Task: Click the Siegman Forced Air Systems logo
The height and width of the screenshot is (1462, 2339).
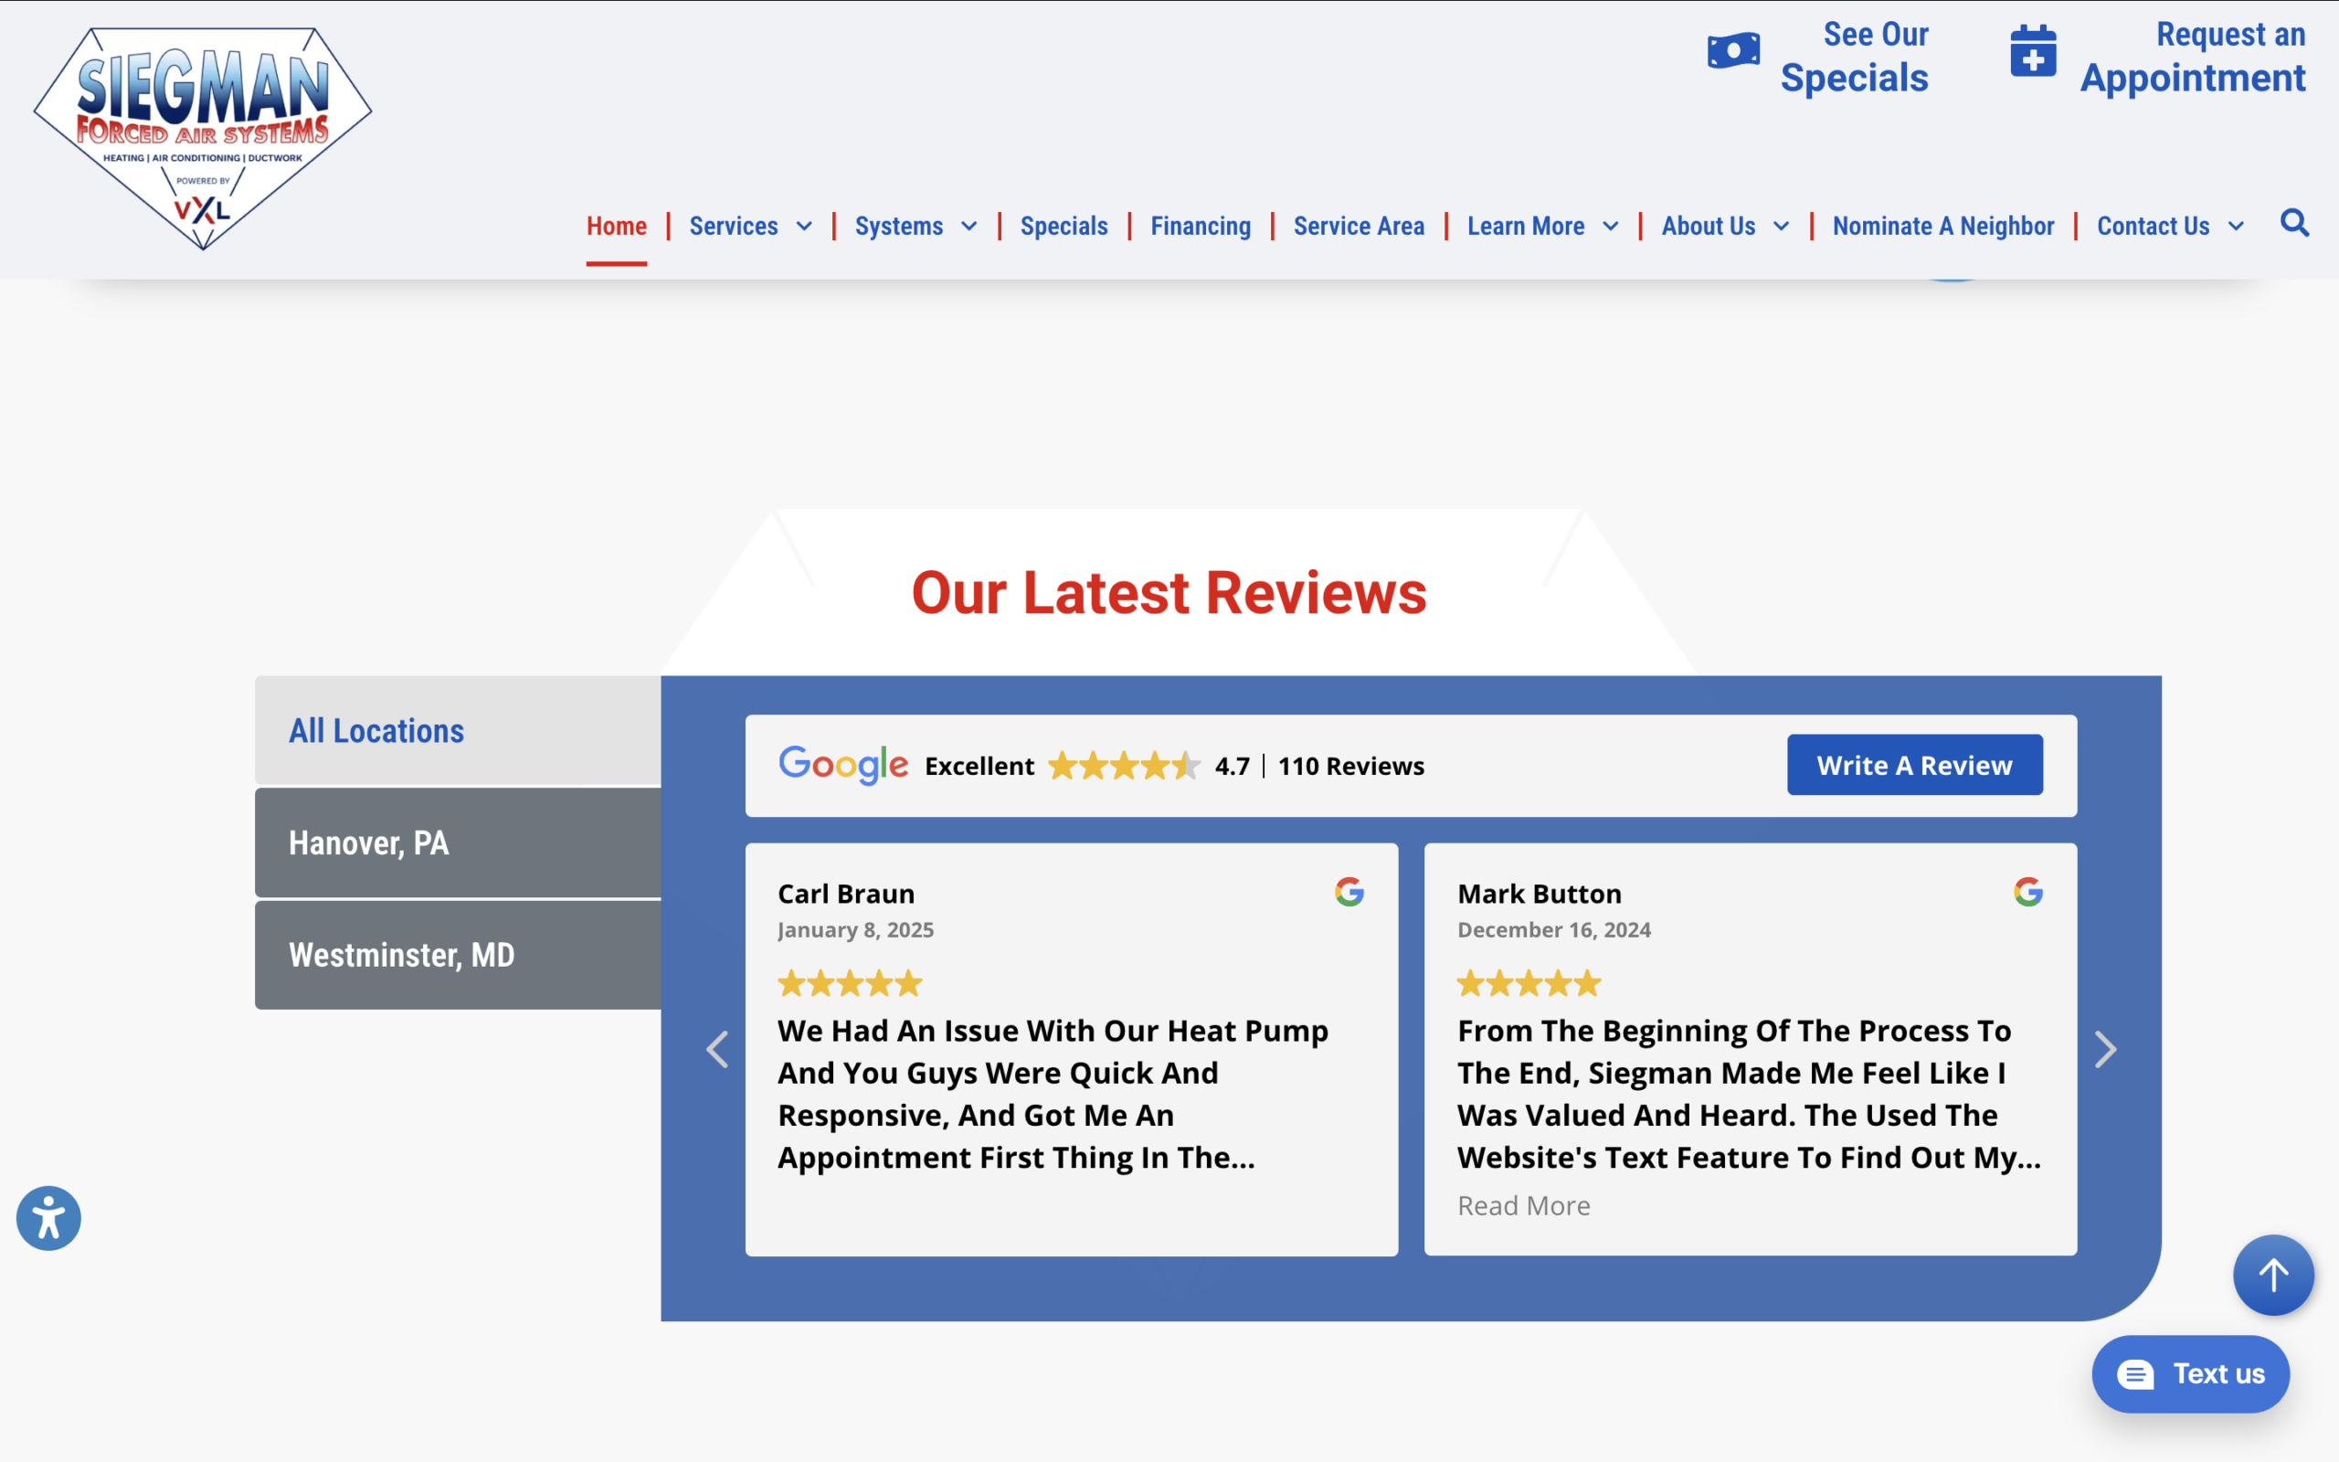Action: coord(203,135)
